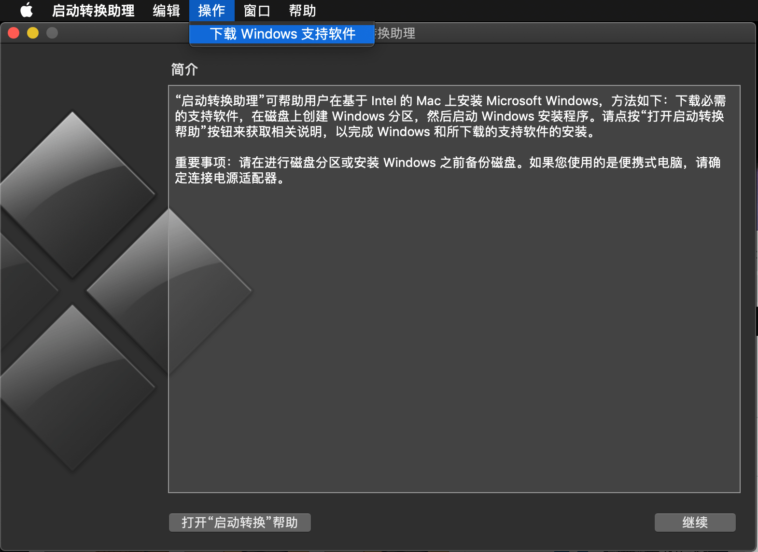Minimize the window with yellow button
This screenshot has height=552, width=758.
(33, 33)
